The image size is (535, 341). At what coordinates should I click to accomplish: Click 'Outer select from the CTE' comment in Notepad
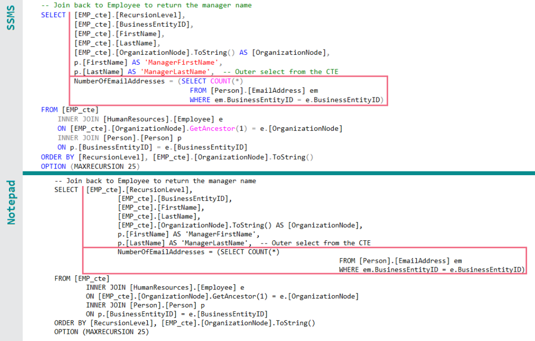315,243
